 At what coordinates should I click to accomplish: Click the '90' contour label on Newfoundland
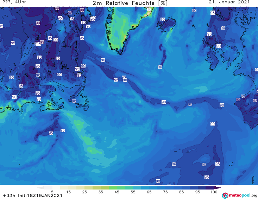pos(74,101)
